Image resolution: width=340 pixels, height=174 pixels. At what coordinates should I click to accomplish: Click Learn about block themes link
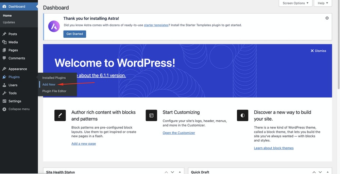tap(274, 148)
